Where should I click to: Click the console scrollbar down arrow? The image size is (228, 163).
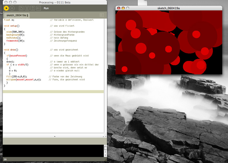pyautogui.click(x=105, y=155)
